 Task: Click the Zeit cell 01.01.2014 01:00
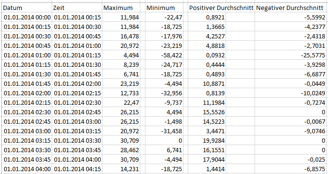(77, 46)
